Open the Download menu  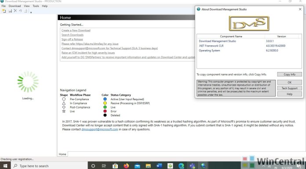pos(15,6)
